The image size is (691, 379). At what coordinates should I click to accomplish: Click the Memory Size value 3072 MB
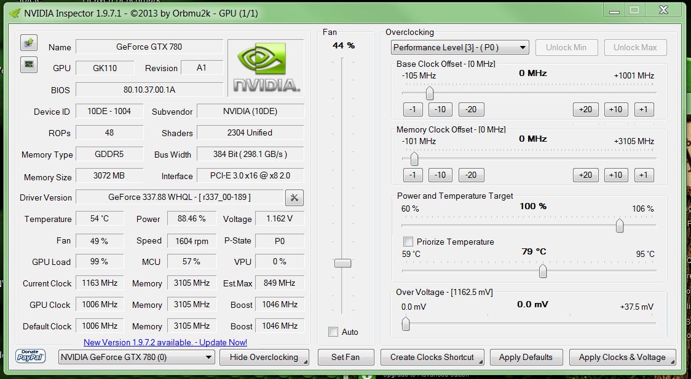click(109, 176)
